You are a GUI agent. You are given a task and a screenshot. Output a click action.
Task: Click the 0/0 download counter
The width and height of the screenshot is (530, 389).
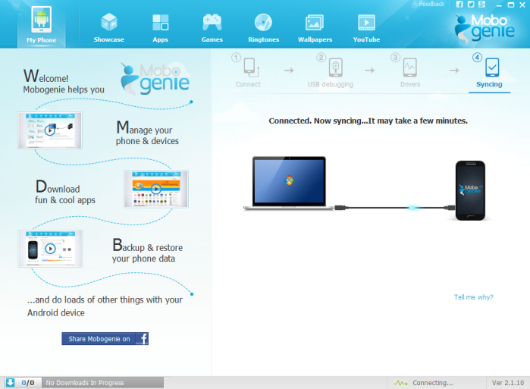28,383
